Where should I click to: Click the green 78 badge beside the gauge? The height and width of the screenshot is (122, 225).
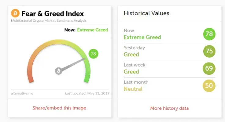[x=94, y=54]
